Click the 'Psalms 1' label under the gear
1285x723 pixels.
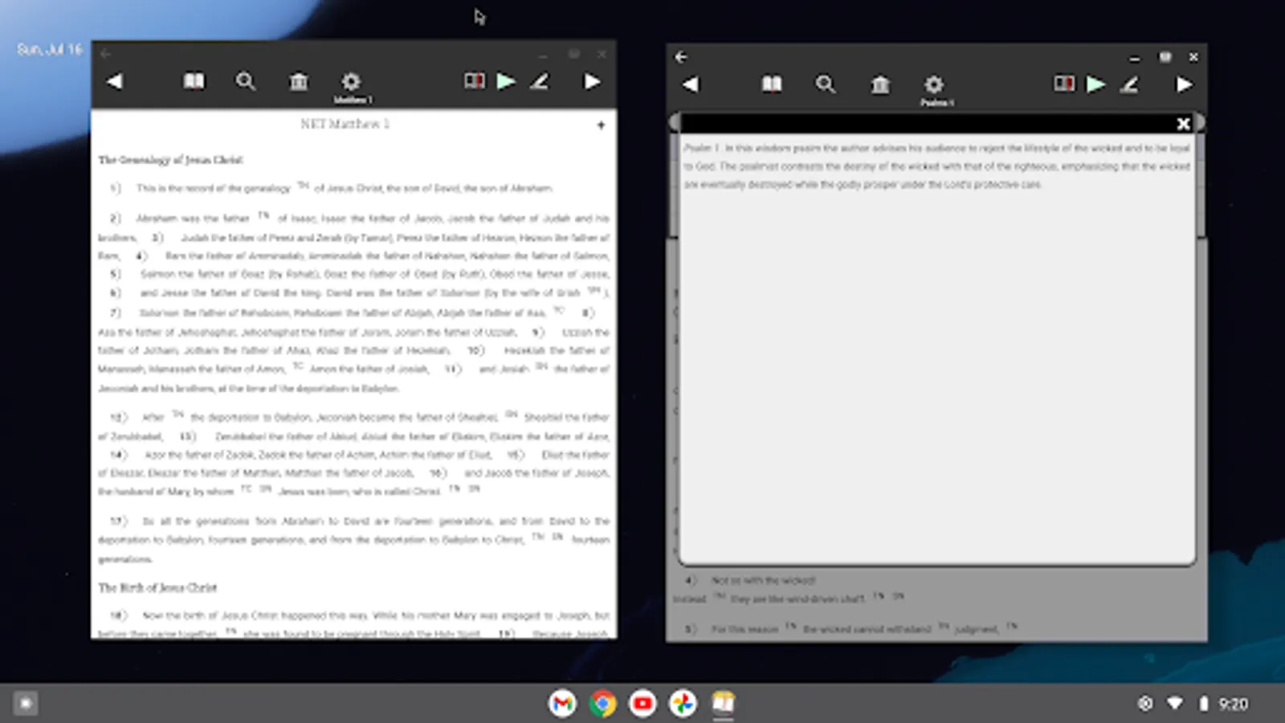click(936, 103)
